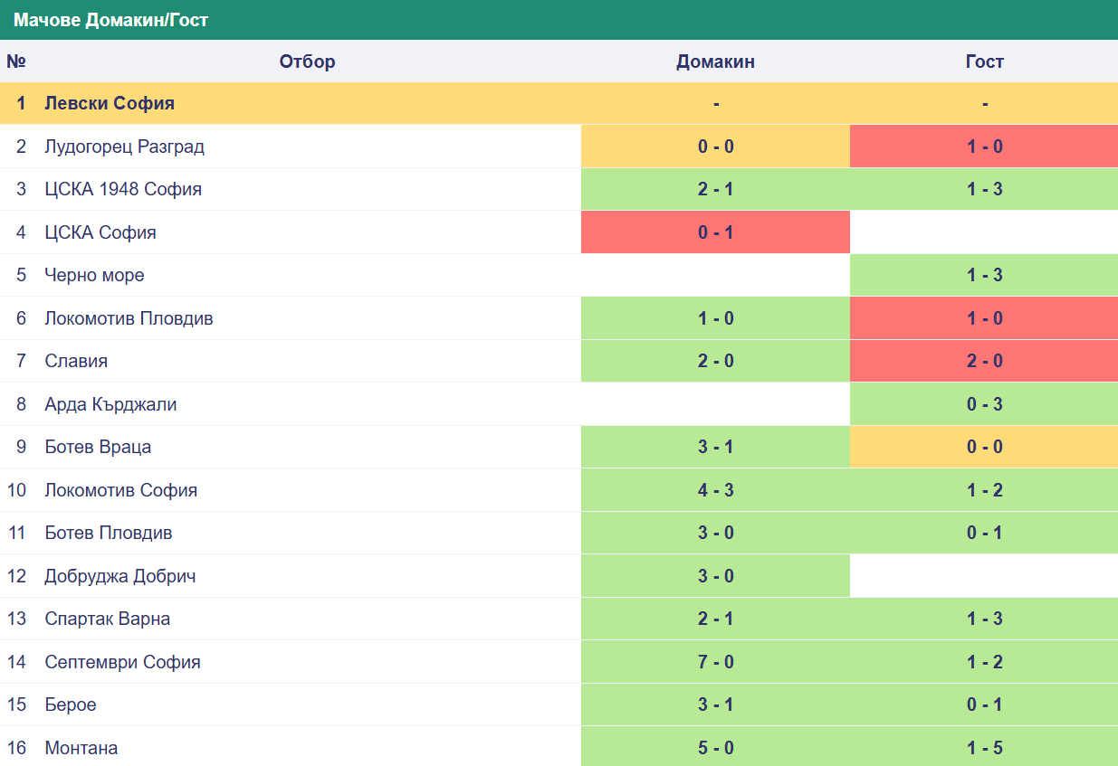Open ЦСКА София team link
Screen dimensions: 1118x766
(x=100, y=232)
